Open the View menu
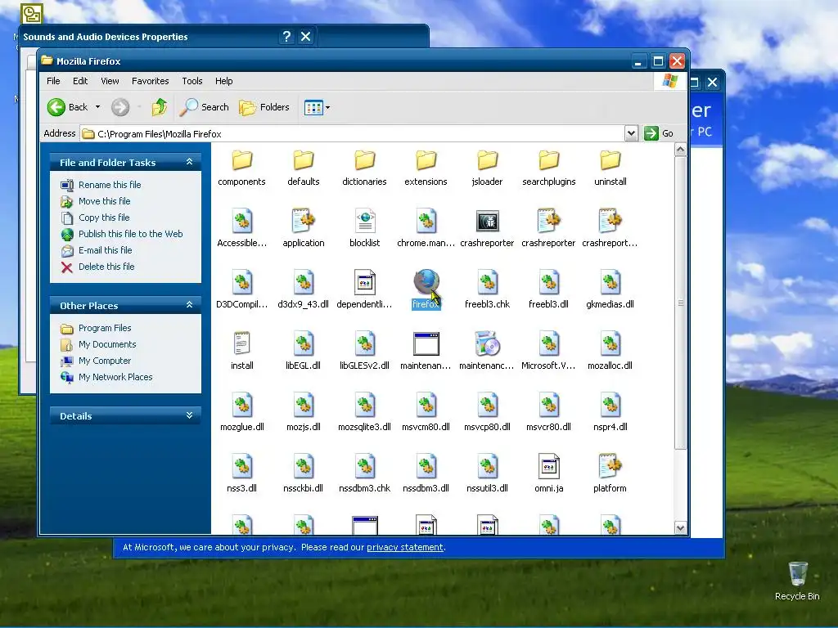The image size is (838, 628). (110, 81)
